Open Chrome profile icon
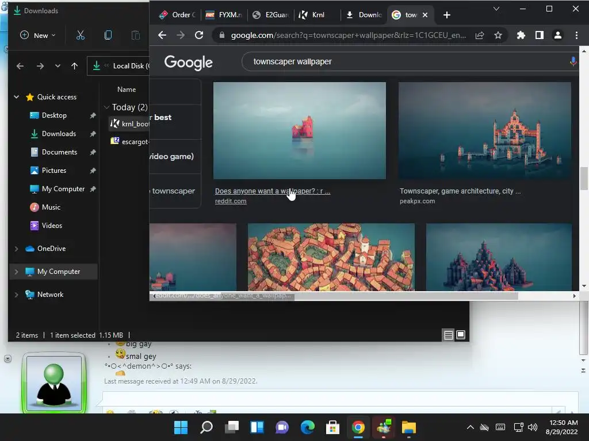589x441 pixels. [558, 35]
